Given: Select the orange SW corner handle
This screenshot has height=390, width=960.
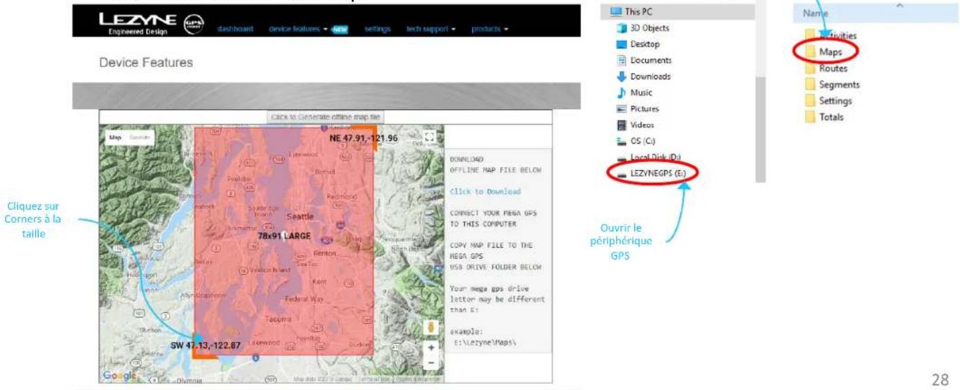Looking at the screenshot, I should click(197, 352).
